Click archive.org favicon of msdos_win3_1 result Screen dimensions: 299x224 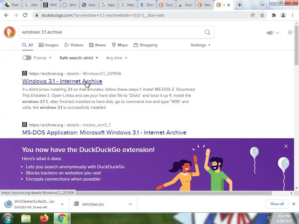[25, 125]
